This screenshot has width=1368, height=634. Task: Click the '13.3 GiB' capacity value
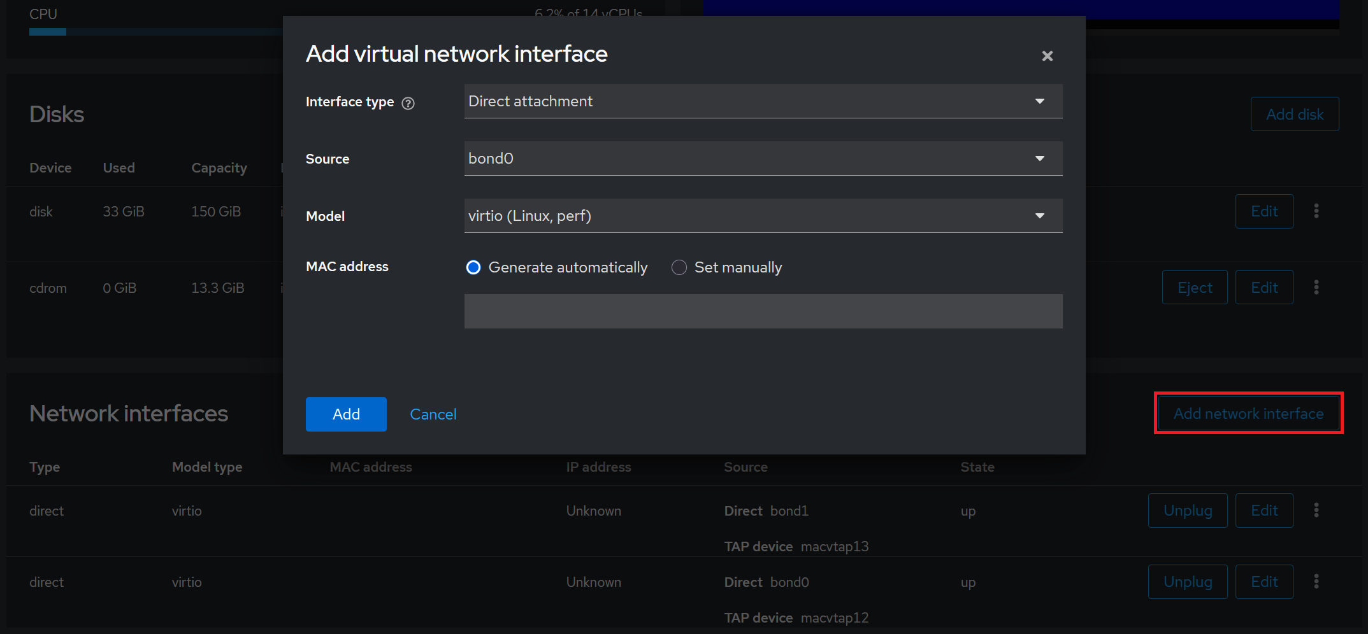pos(218,288)
